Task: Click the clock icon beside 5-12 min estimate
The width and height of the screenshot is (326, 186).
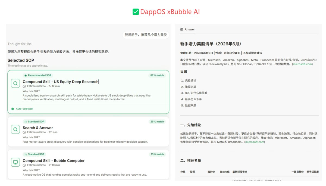Action: pos(24,86)
